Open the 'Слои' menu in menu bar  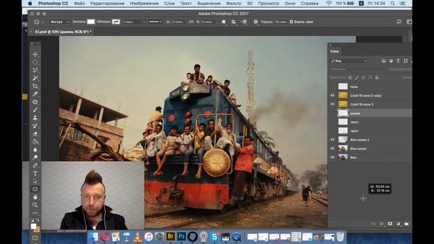[170, 3]
